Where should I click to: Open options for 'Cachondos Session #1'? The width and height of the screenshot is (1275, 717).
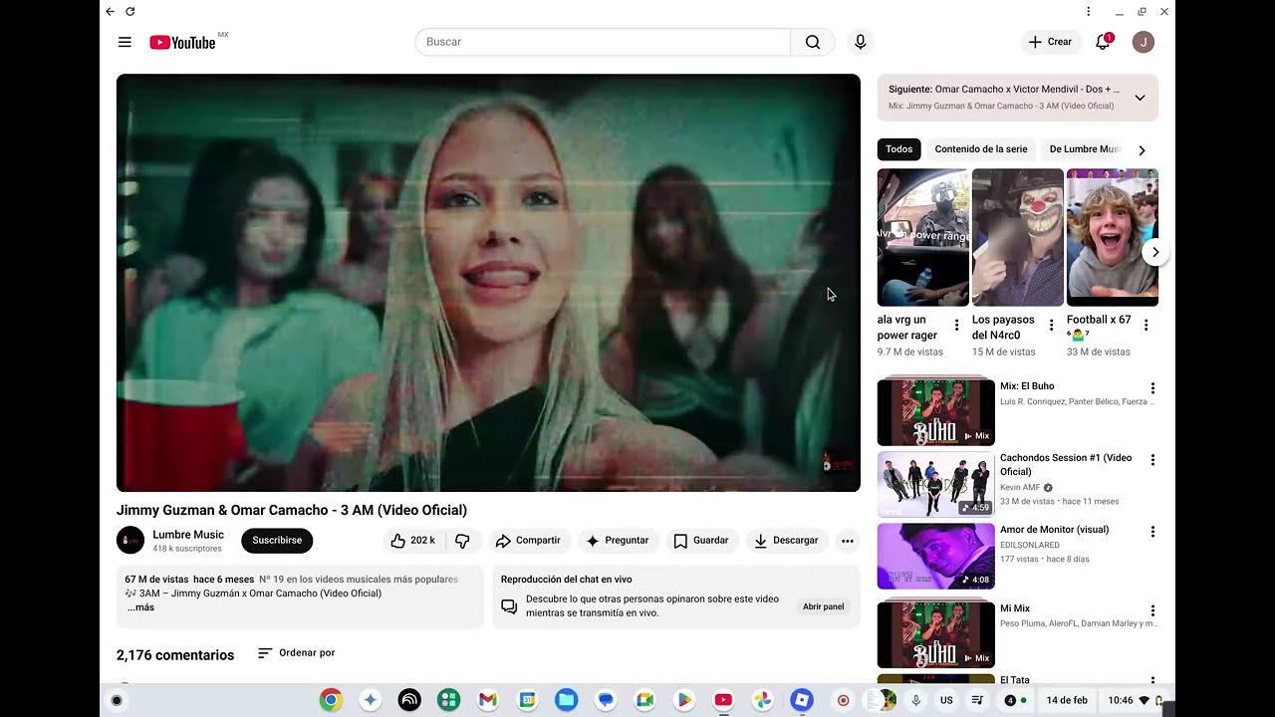[1152, 460]
